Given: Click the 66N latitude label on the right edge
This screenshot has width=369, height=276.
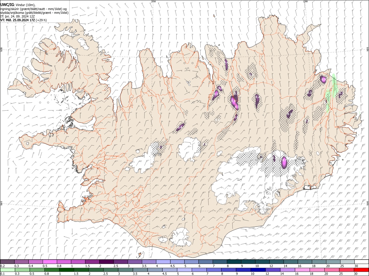Looking at the screenshot, I should 368,50.
